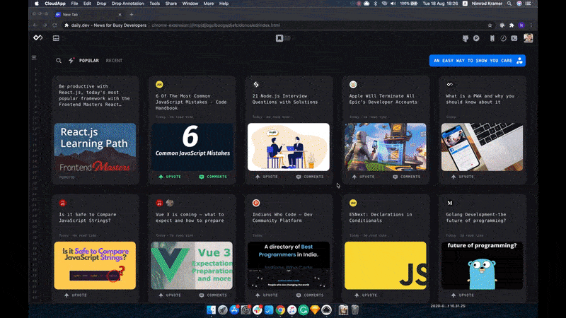Click the An Easy Way To Show You Care button

pyautogui.click(x=477, y=61)
